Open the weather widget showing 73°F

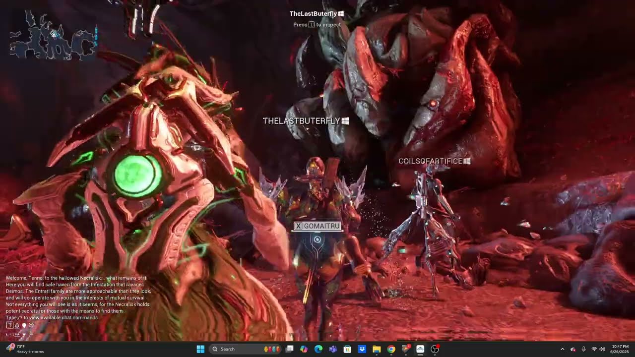pyautogui.click(x=25, y=349)
